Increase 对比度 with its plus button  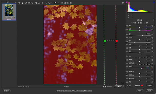(x=152, y=38)
